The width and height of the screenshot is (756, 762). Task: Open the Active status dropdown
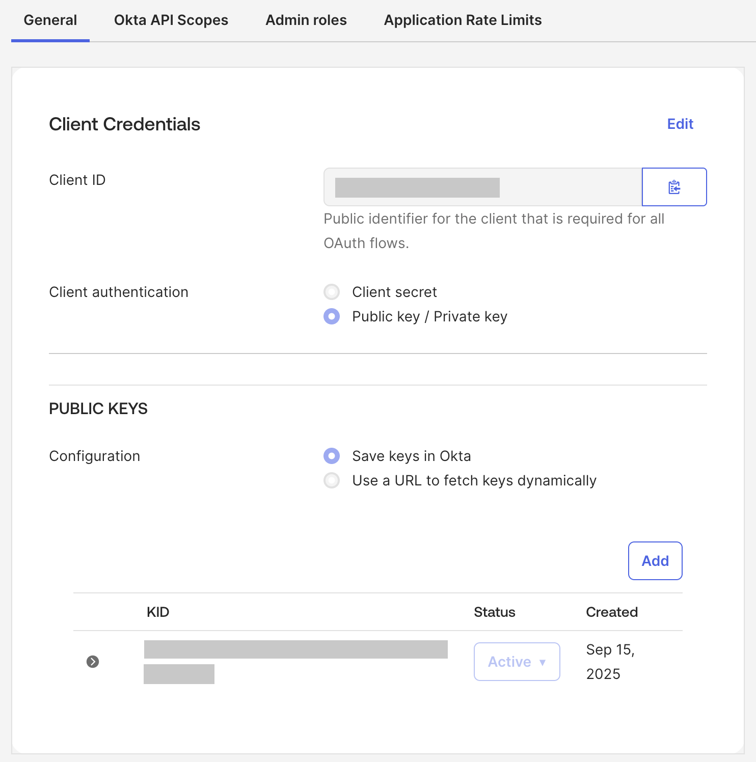pyautogui.click(x=517, y=662)
